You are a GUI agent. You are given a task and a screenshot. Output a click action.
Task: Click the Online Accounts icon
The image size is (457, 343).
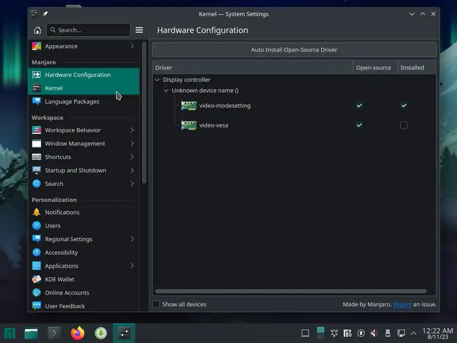37,293
